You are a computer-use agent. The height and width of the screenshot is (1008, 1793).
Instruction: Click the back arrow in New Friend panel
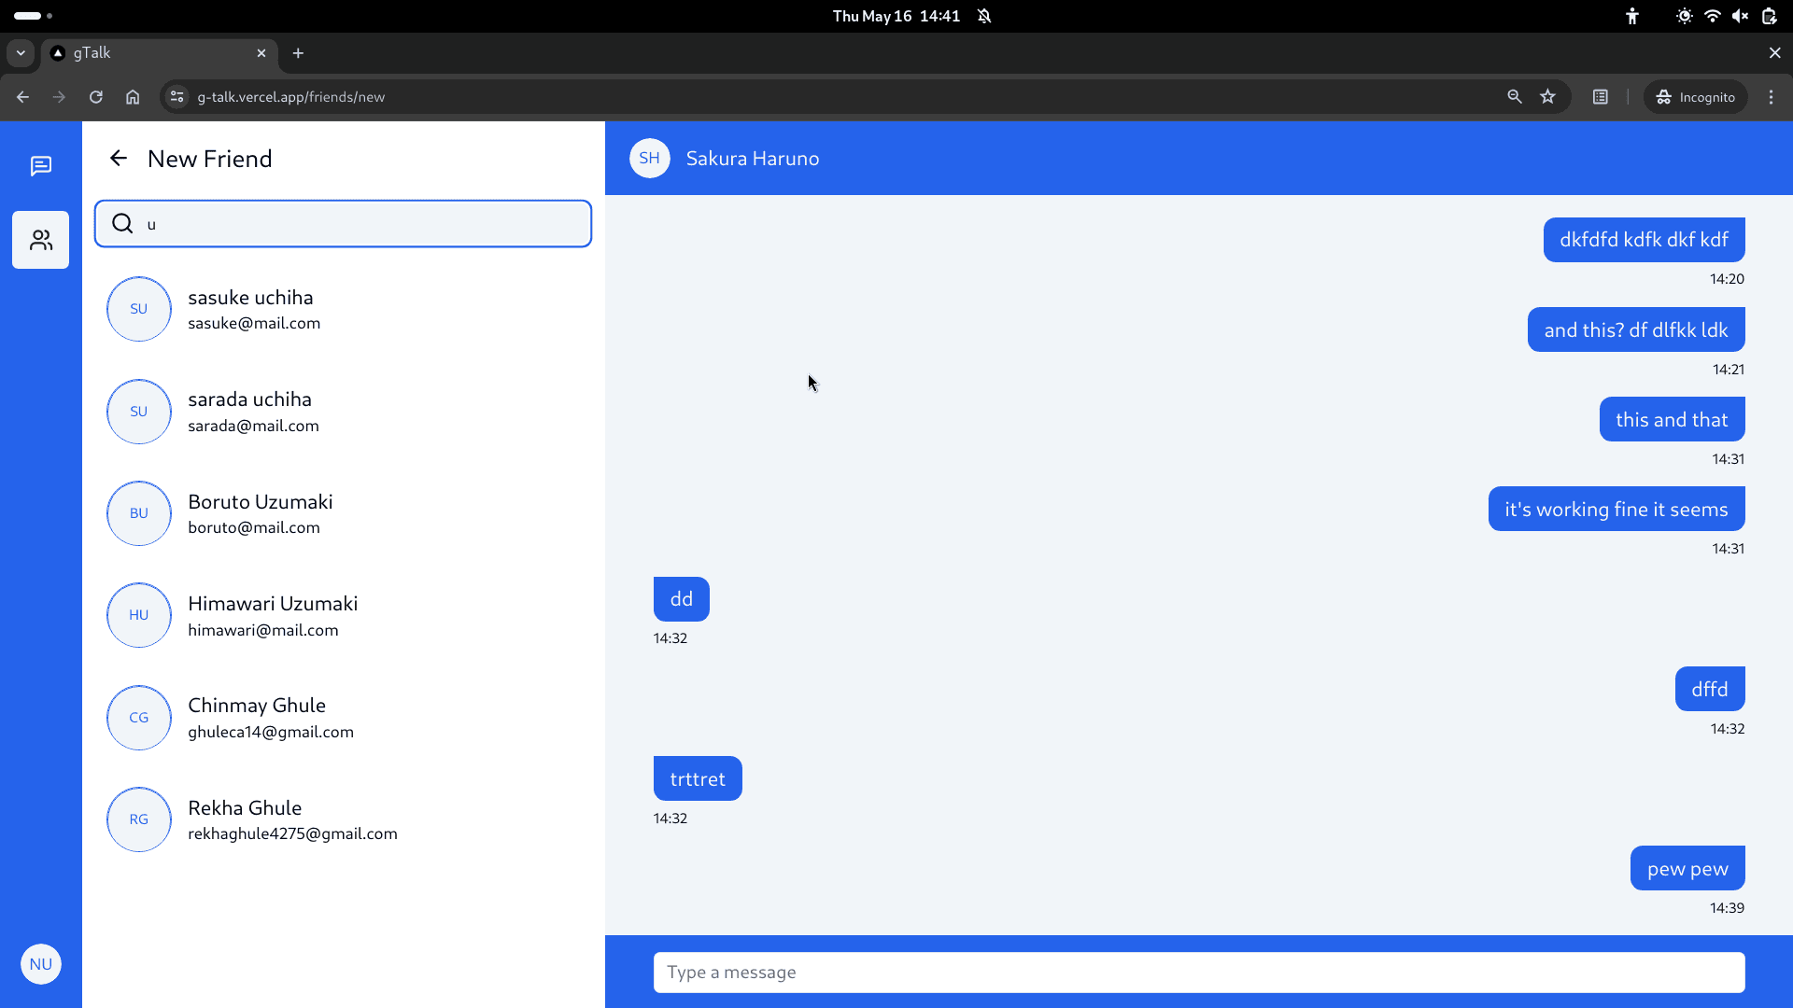(119, 158)
